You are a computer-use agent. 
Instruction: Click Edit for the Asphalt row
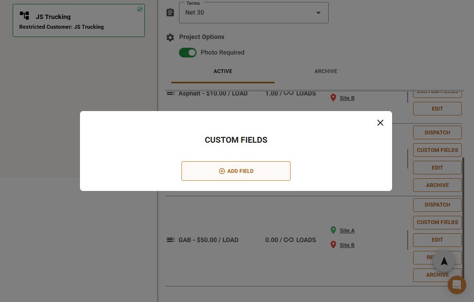click(x=437, y=109)
